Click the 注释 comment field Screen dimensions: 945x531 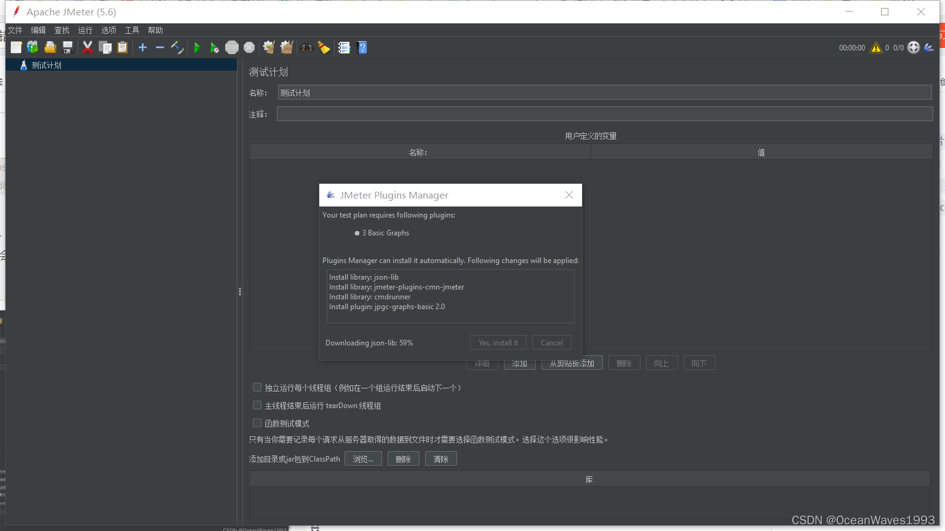(x=605, y=114)
